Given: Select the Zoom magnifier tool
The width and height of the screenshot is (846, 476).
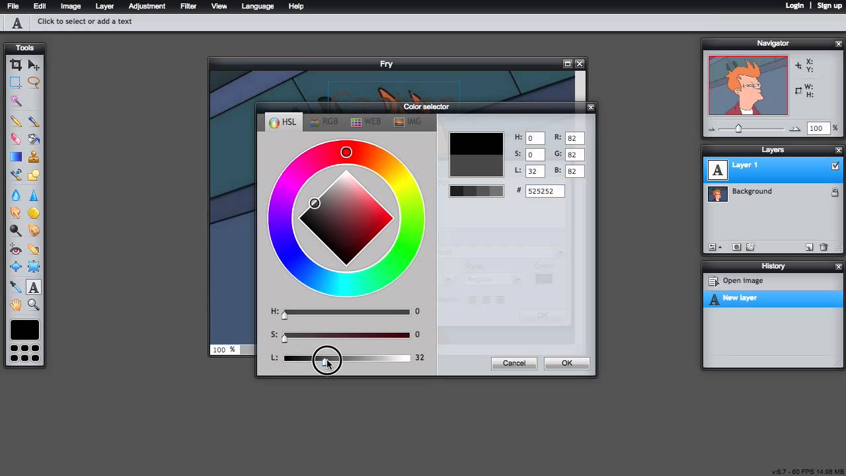Looking at the screenshot, I should pos(34,305).
